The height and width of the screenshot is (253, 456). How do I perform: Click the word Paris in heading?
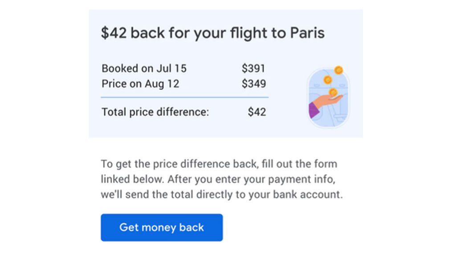(x=307, y=33)
